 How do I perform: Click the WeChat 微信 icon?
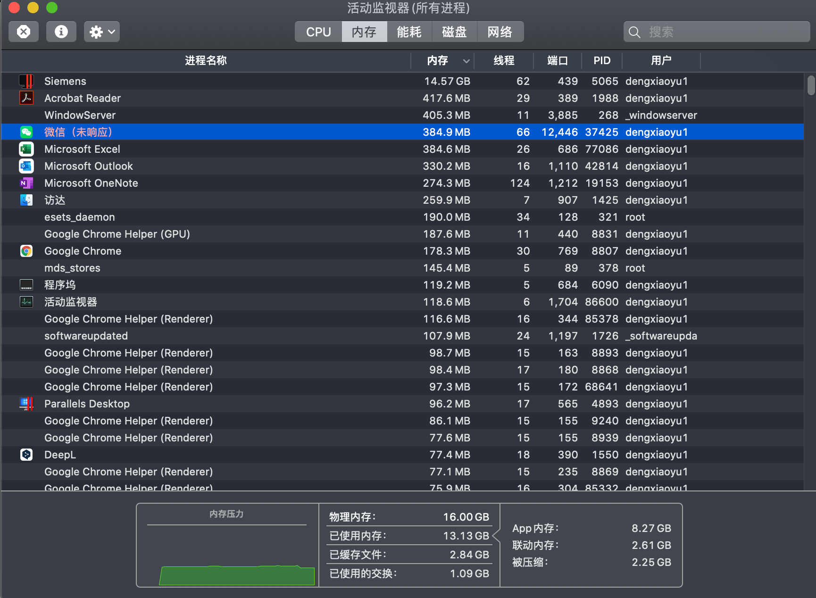pyautogui.click(x=26, y=132)
